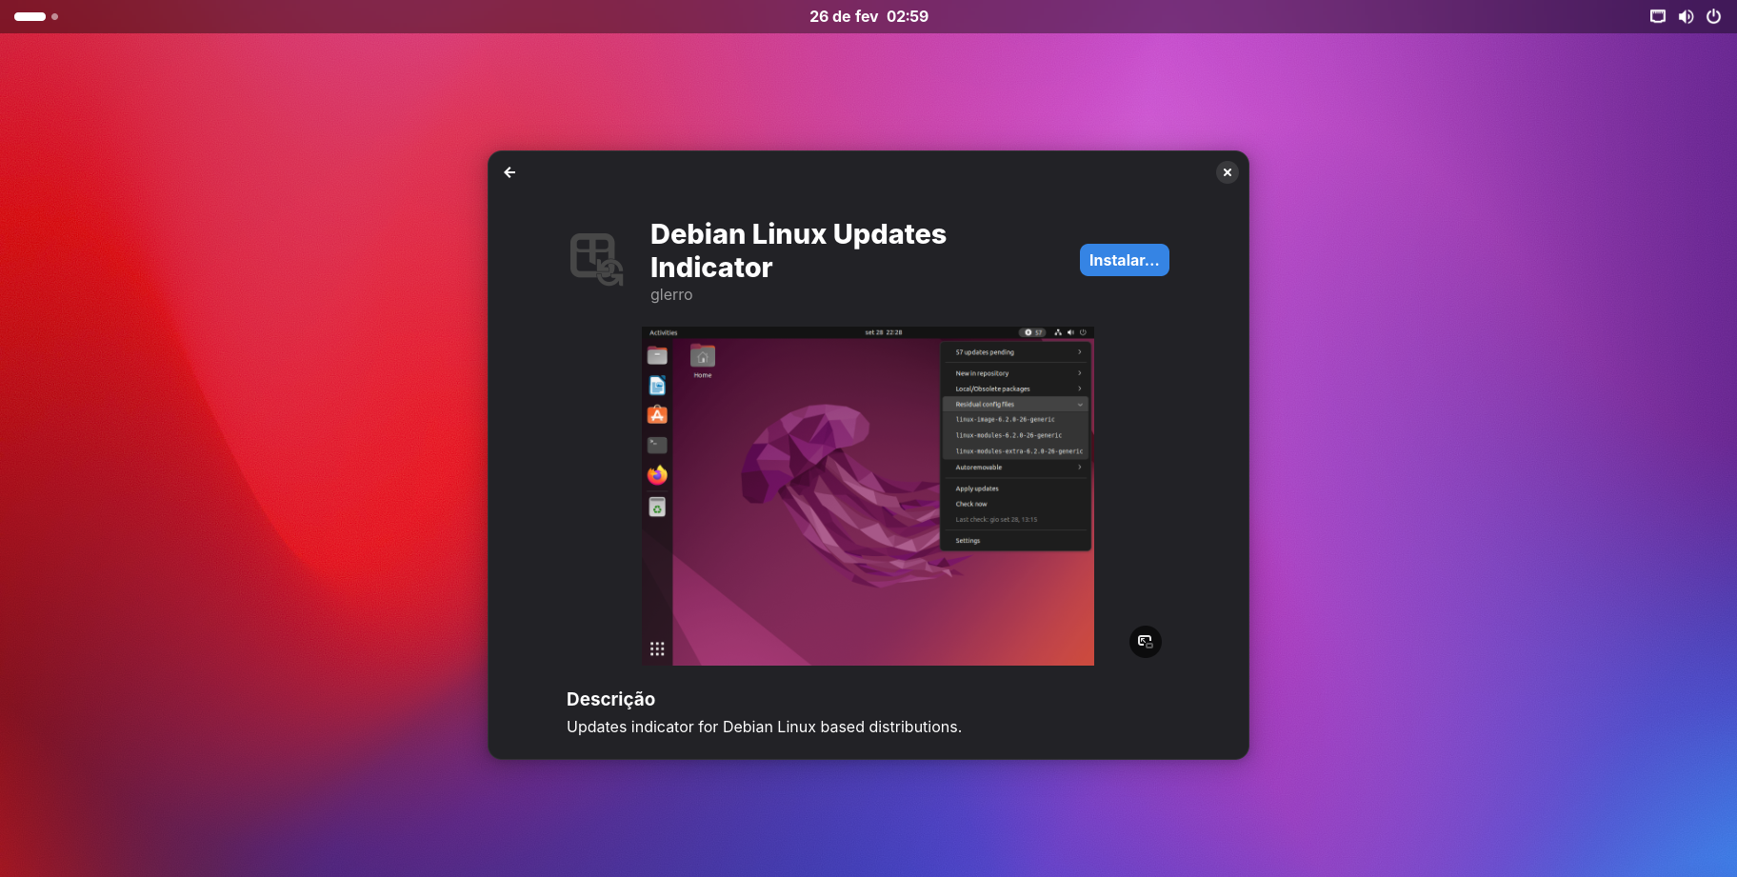The width and height of the screenshot is (1737, 877).
Task: Click the screen icon in top bar
Action: [x=1658, y=16]
